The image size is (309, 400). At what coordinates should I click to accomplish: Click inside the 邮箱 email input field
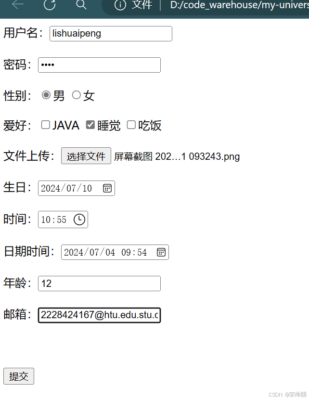(x=99, y=315)
